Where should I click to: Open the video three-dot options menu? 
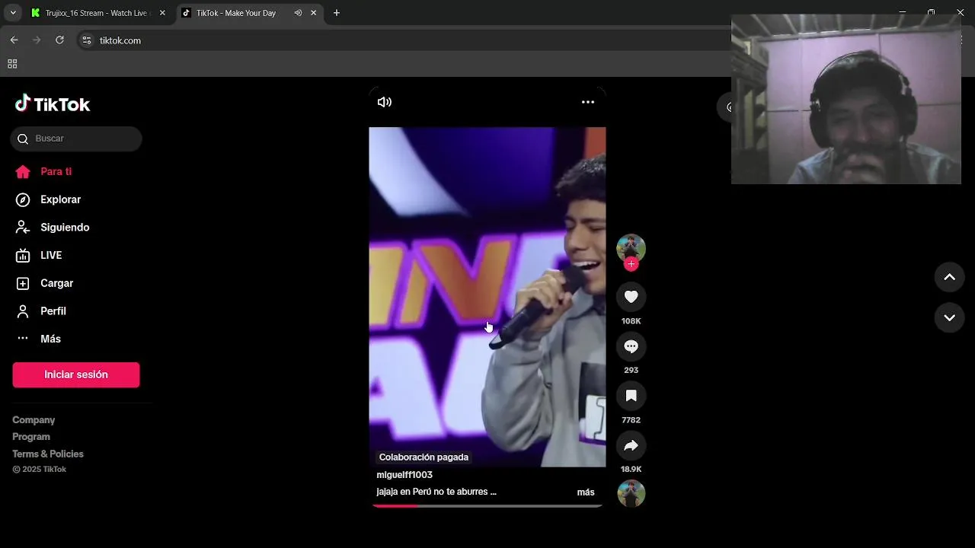(588, 102)
